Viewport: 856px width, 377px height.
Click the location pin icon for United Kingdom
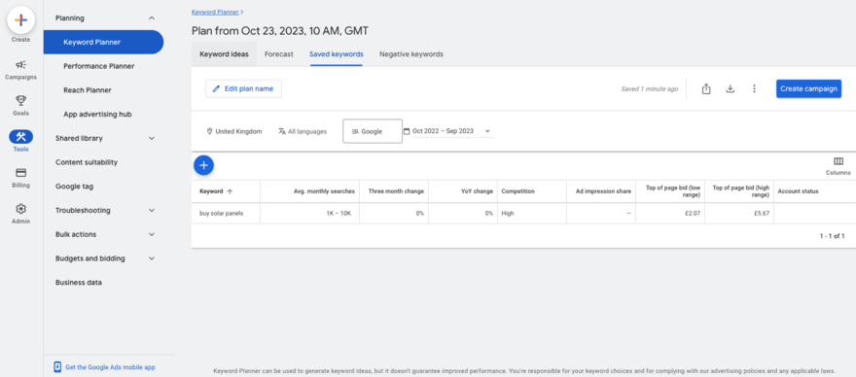[209, 131]
